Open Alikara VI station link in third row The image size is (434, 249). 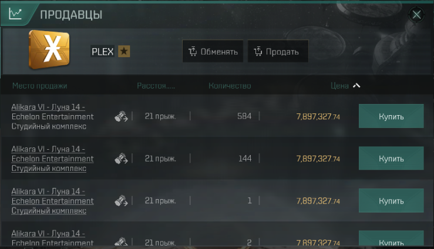point(53,201)
